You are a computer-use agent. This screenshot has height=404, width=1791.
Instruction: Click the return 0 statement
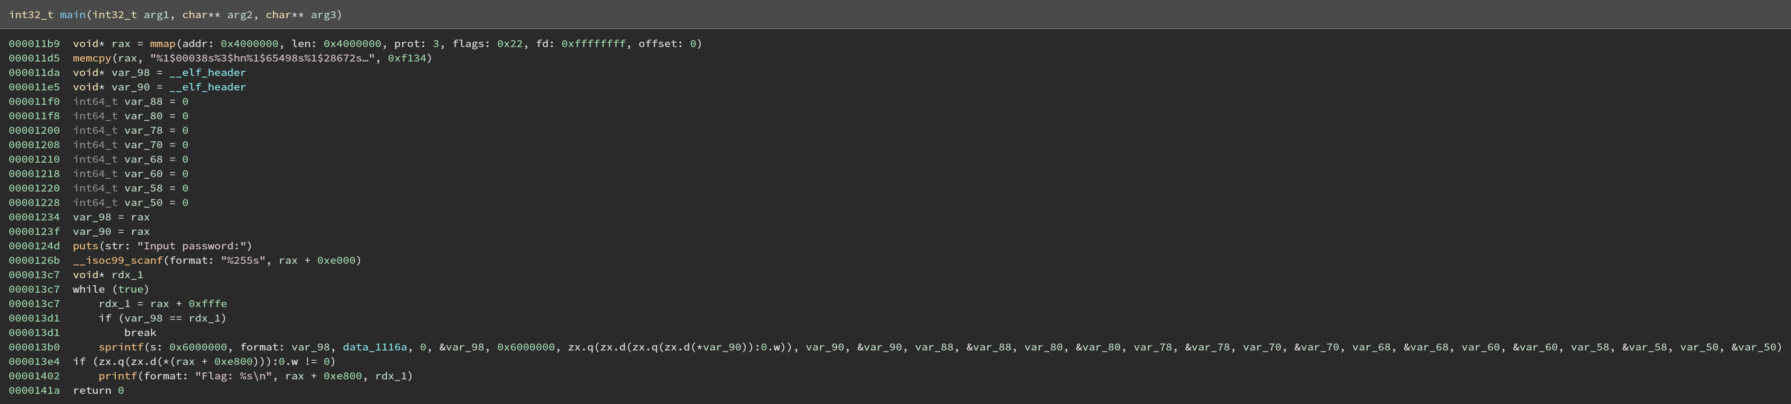[x=99, y=391]
